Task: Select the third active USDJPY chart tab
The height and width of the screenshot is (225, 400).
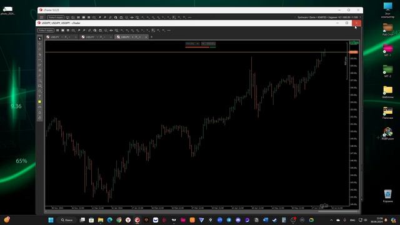Action: [x=131, y=37]
